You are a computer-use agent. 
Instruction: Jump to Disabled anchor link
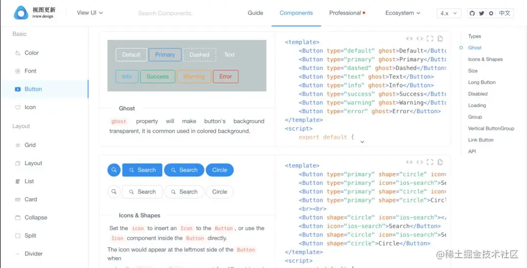point(478,94)
